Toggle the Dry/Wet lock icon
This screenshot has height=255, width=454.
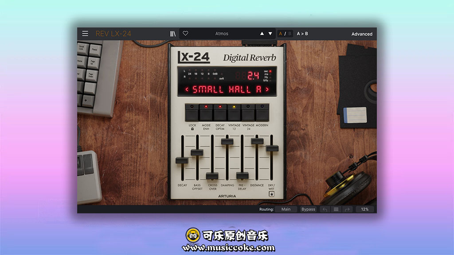271,194
